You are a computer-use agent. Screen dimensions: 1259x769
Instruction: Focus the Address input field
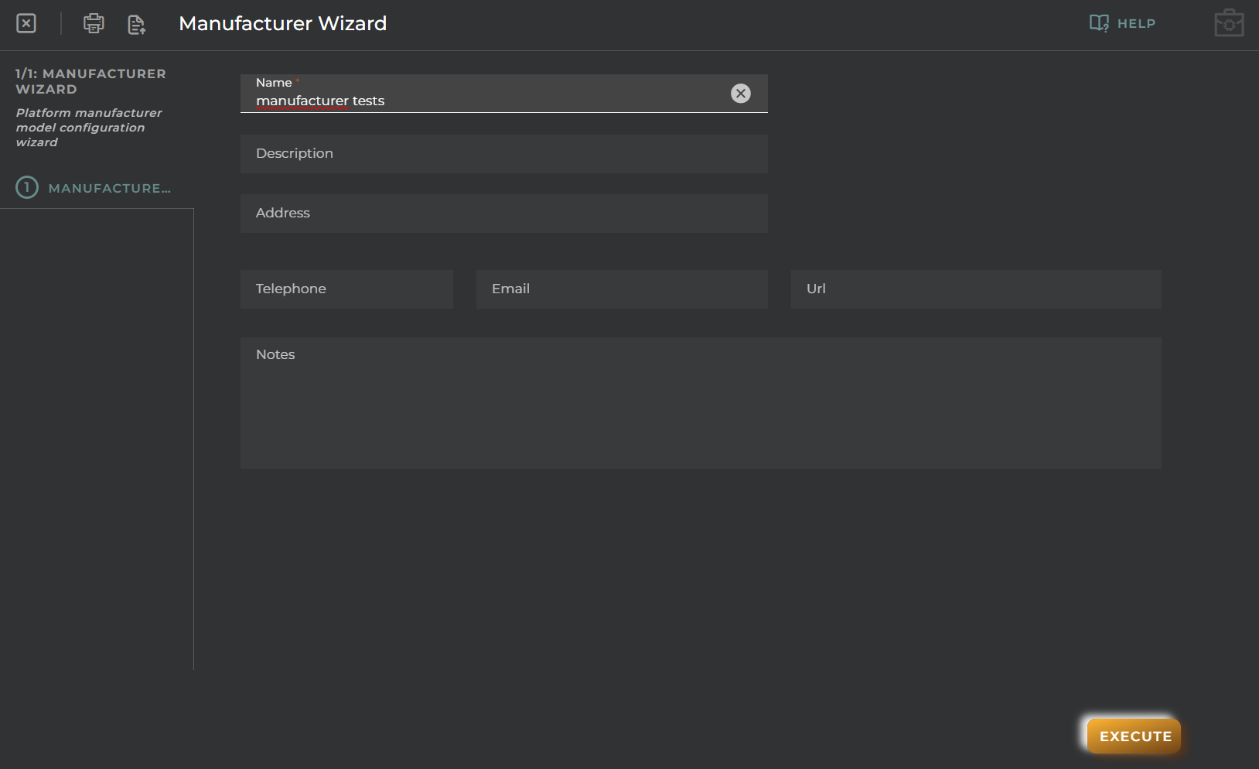504,214
